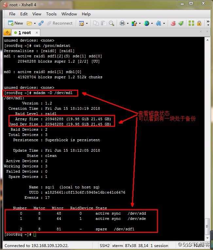Screen dimensions: 213x250
Task: Click the Color Scheme icon
Action: 134,23
